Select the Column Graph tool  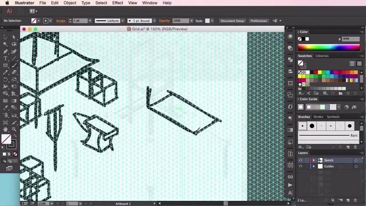[x=14, y=115]
